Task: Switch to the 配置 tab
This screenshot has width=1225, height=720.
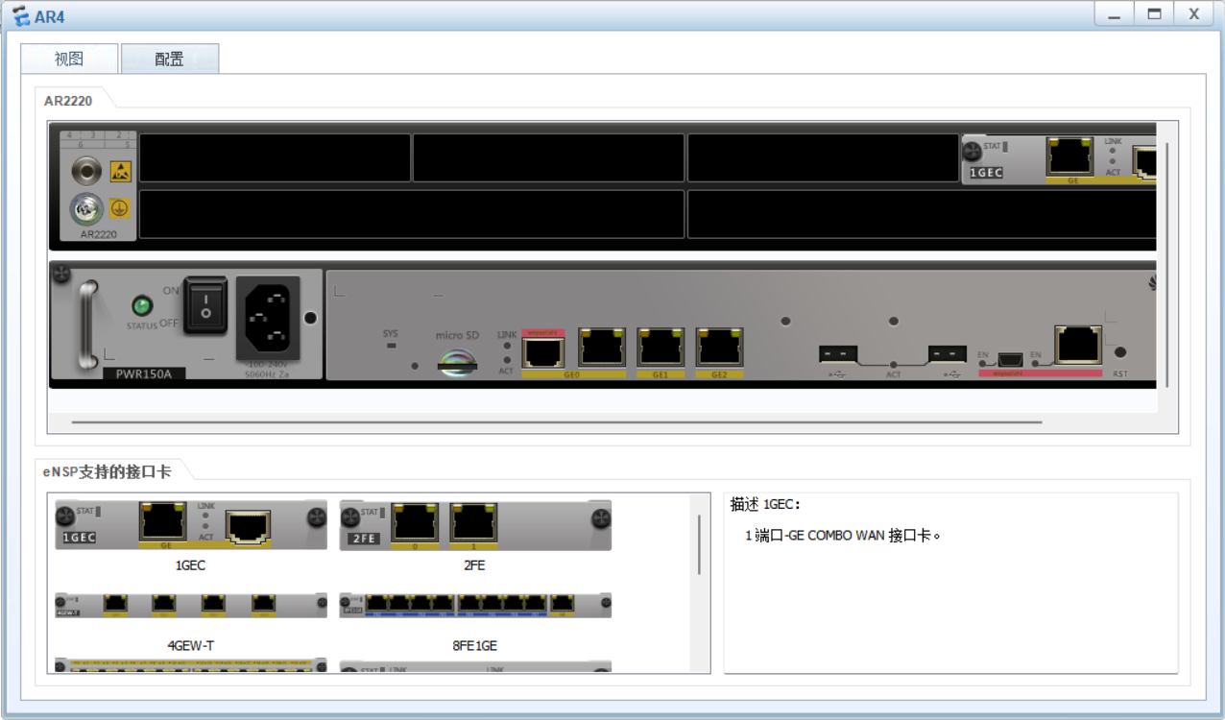Action: [170, 59]
